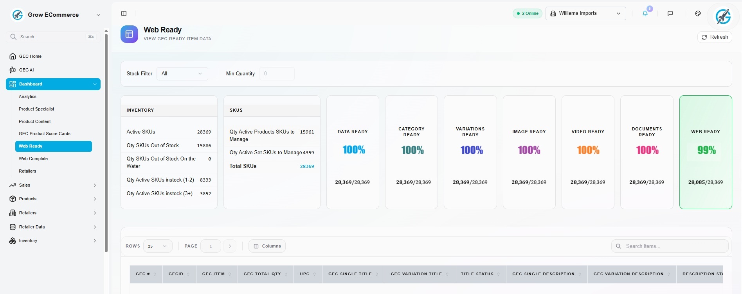Image resolution: width=742 pixels, height=294 pixels.
Task: Click the Refresh button
Action: point(715,37)
